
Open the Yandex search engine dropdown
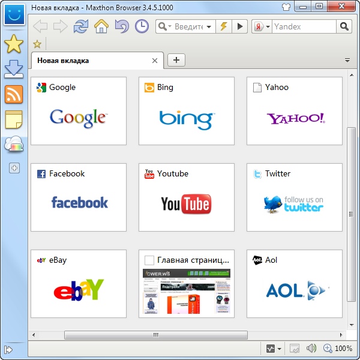tap(261, 26)
